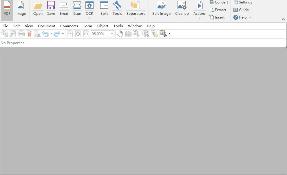Expand the ribbon Tools dropdown arrow
Viewport: 287px width, 175px height.
coord(117,18)
